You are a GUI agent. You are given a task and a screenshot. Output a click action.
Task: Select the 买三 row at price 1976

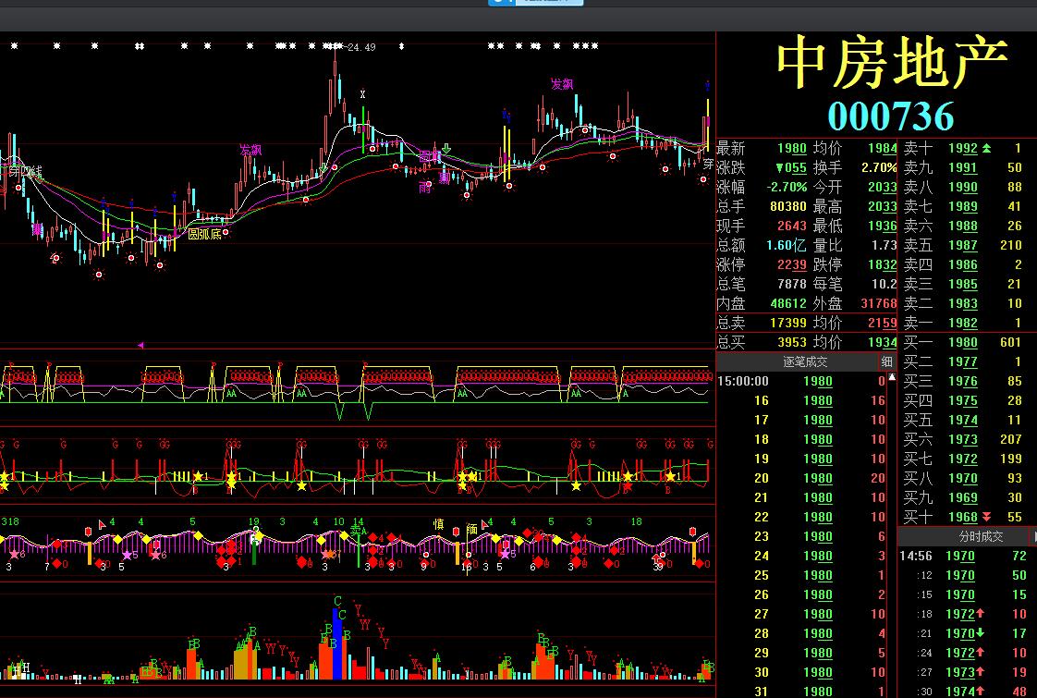[x=967, y=381]
